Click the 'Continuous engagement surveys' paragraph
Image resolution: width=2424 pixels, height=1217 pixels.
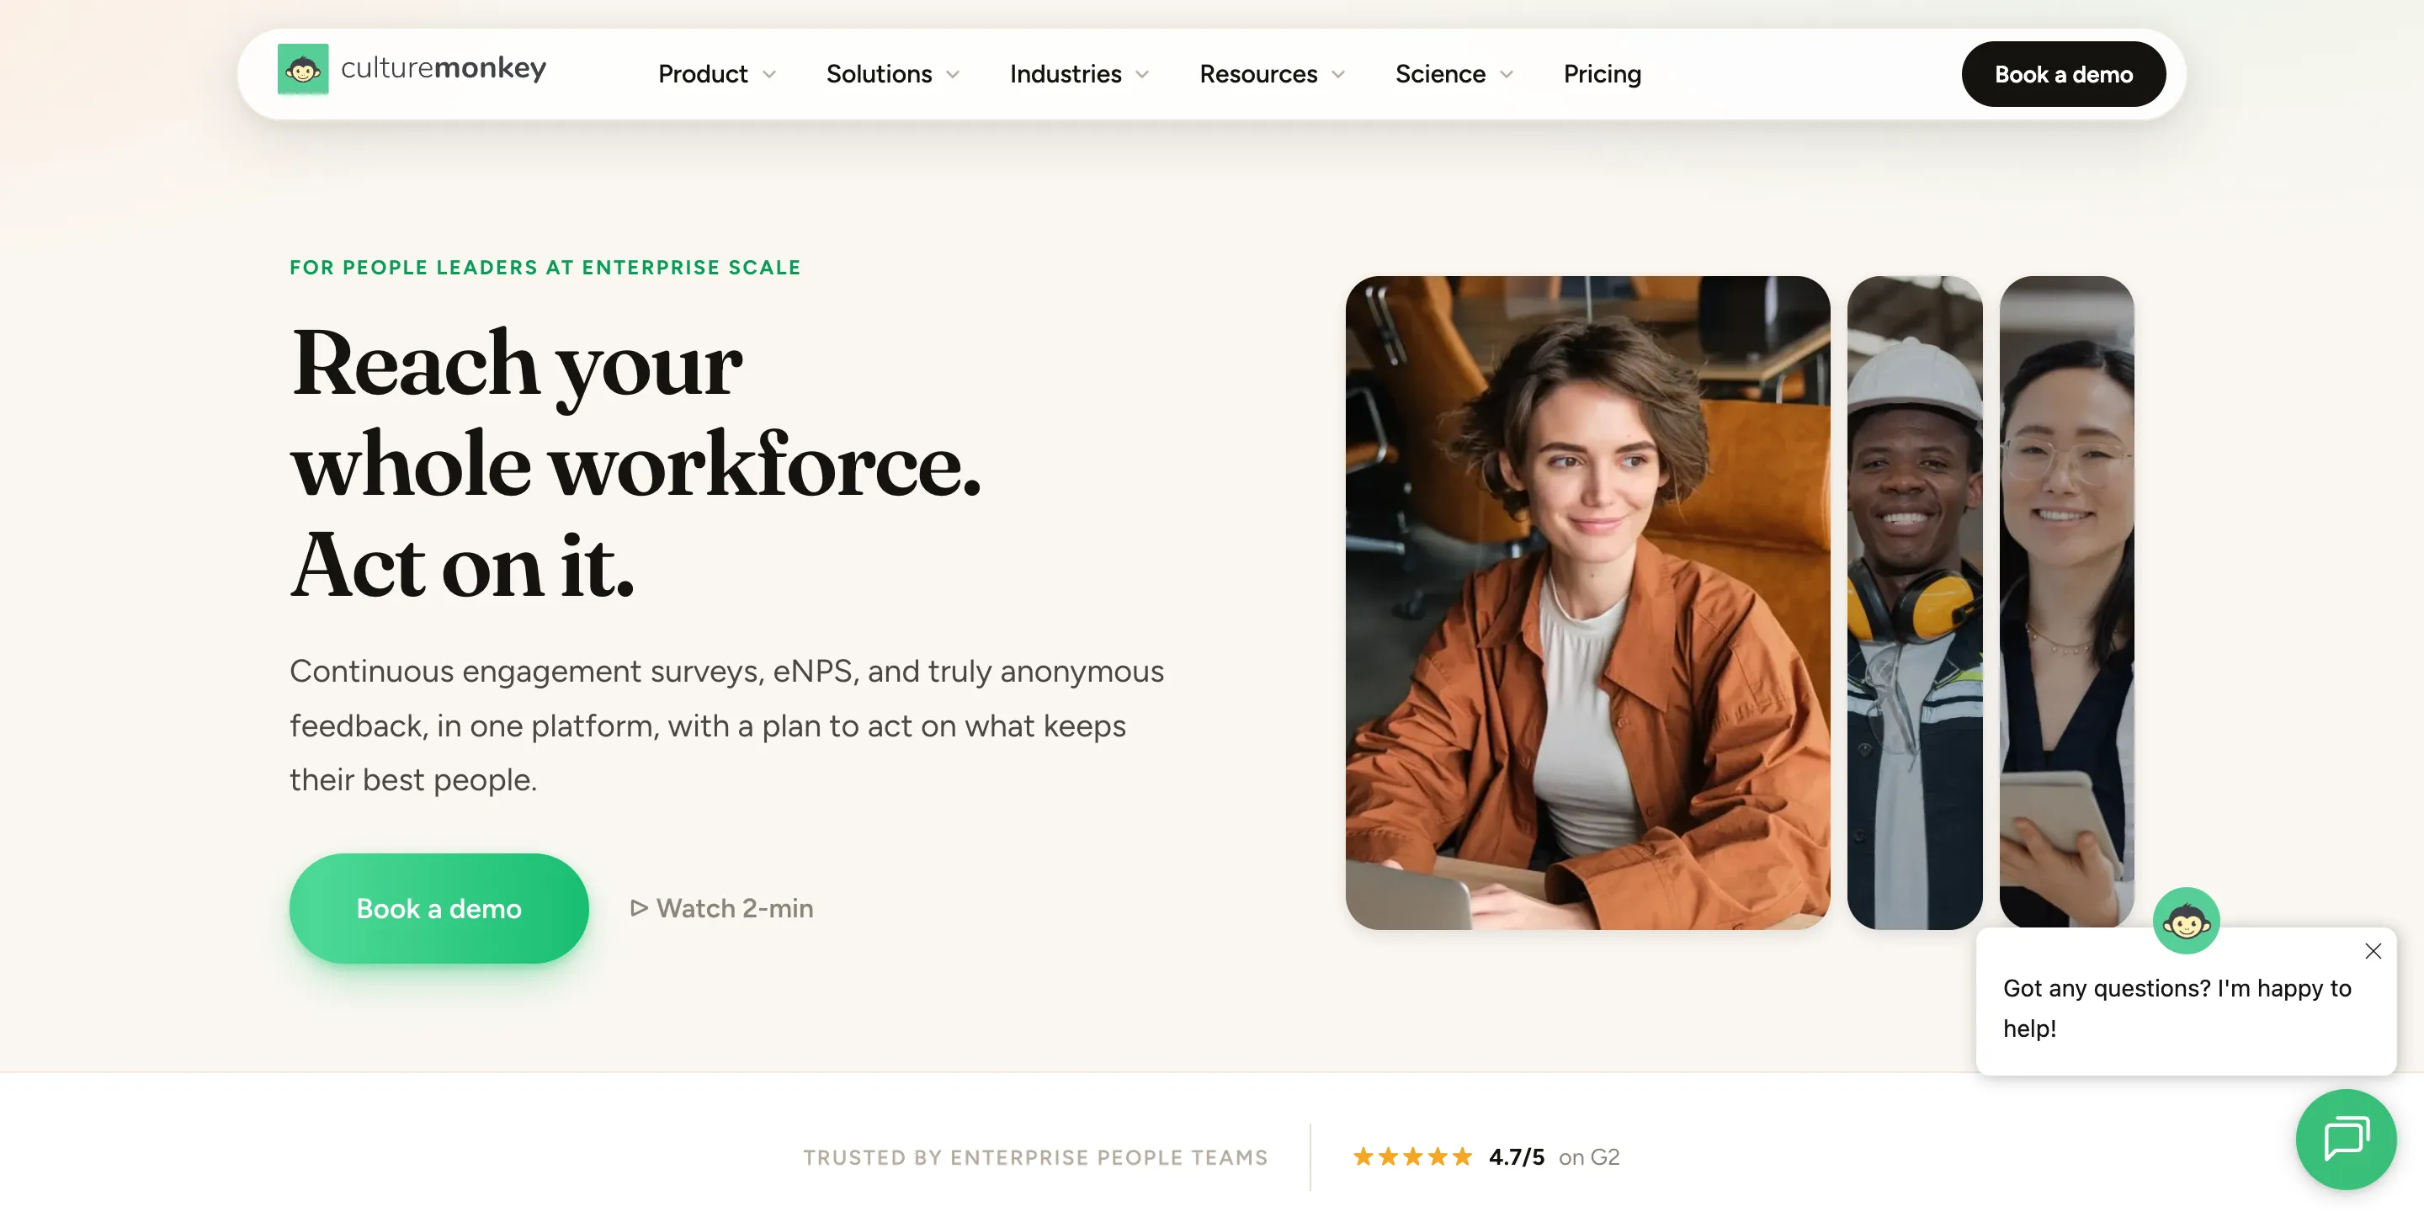click(726, 725)
